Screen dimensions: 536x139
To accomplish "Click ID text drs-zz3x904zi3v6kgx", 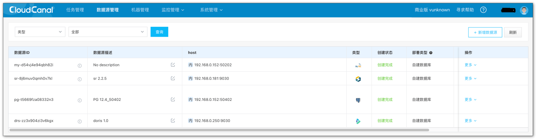I will point(34,121).
